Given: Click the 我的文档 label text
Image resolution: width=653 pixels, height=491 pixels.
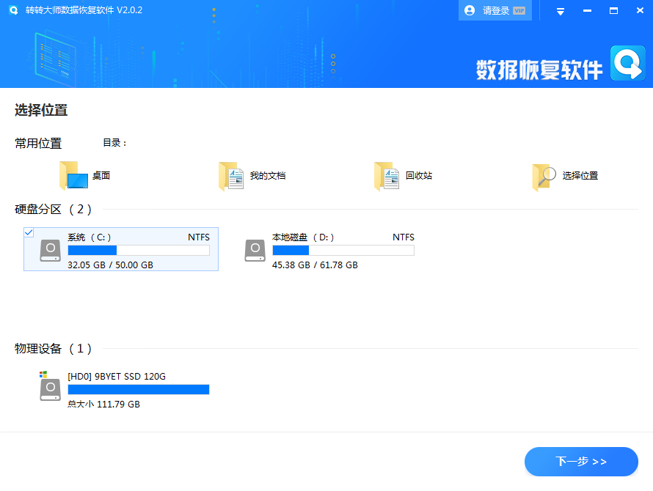Looking at the screenshot, I should click(268, 176).
